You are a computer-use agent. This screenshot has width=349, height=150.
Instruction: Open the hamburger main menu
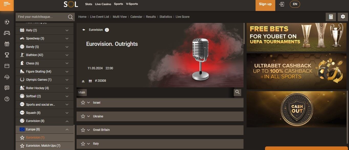[7, 4]
